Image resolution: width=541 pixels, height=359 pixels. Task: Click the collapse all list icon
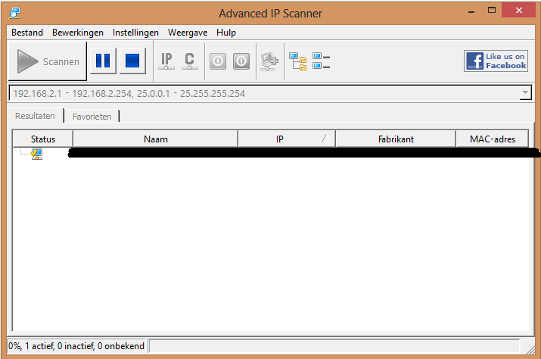[322, 61]
